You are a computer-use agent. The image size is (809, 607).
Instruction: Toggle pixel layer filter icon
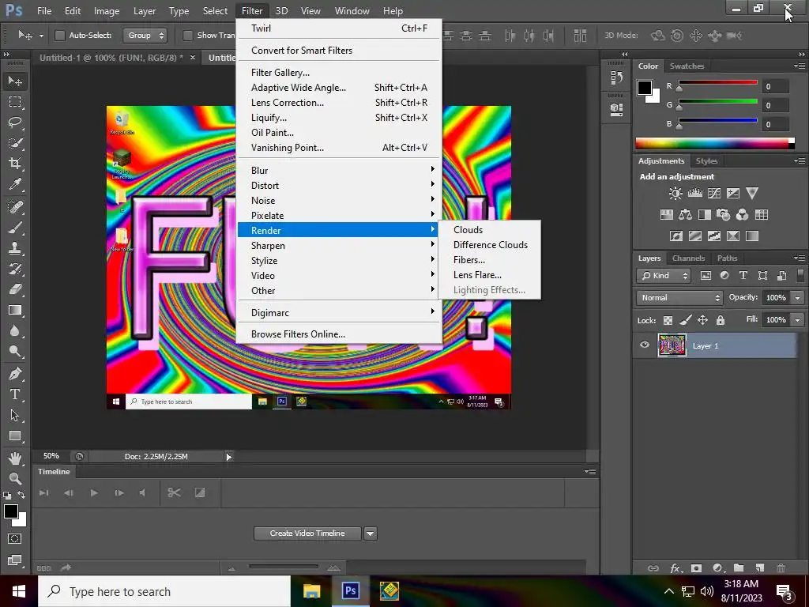706,276
